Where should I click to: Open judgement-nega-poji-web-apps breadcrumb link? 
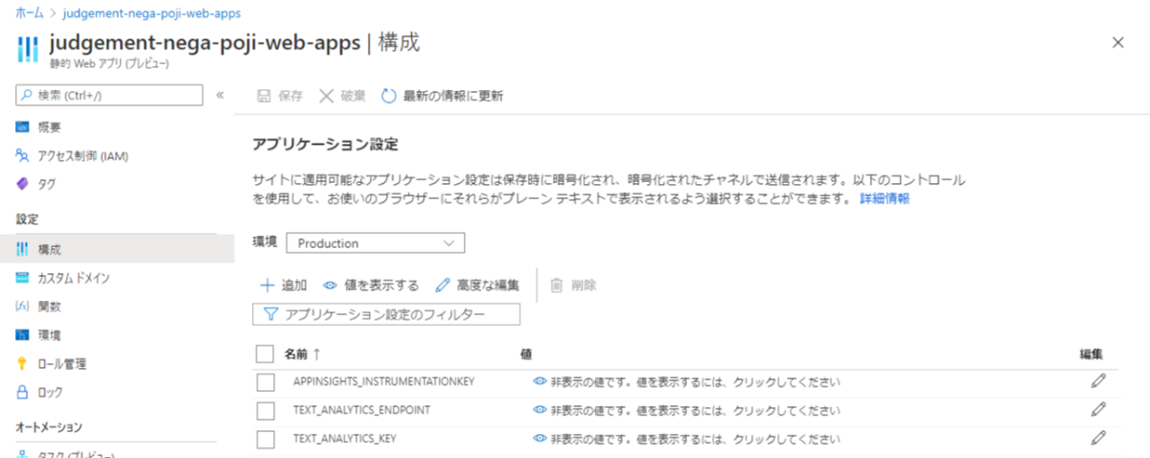coord(152,13)
